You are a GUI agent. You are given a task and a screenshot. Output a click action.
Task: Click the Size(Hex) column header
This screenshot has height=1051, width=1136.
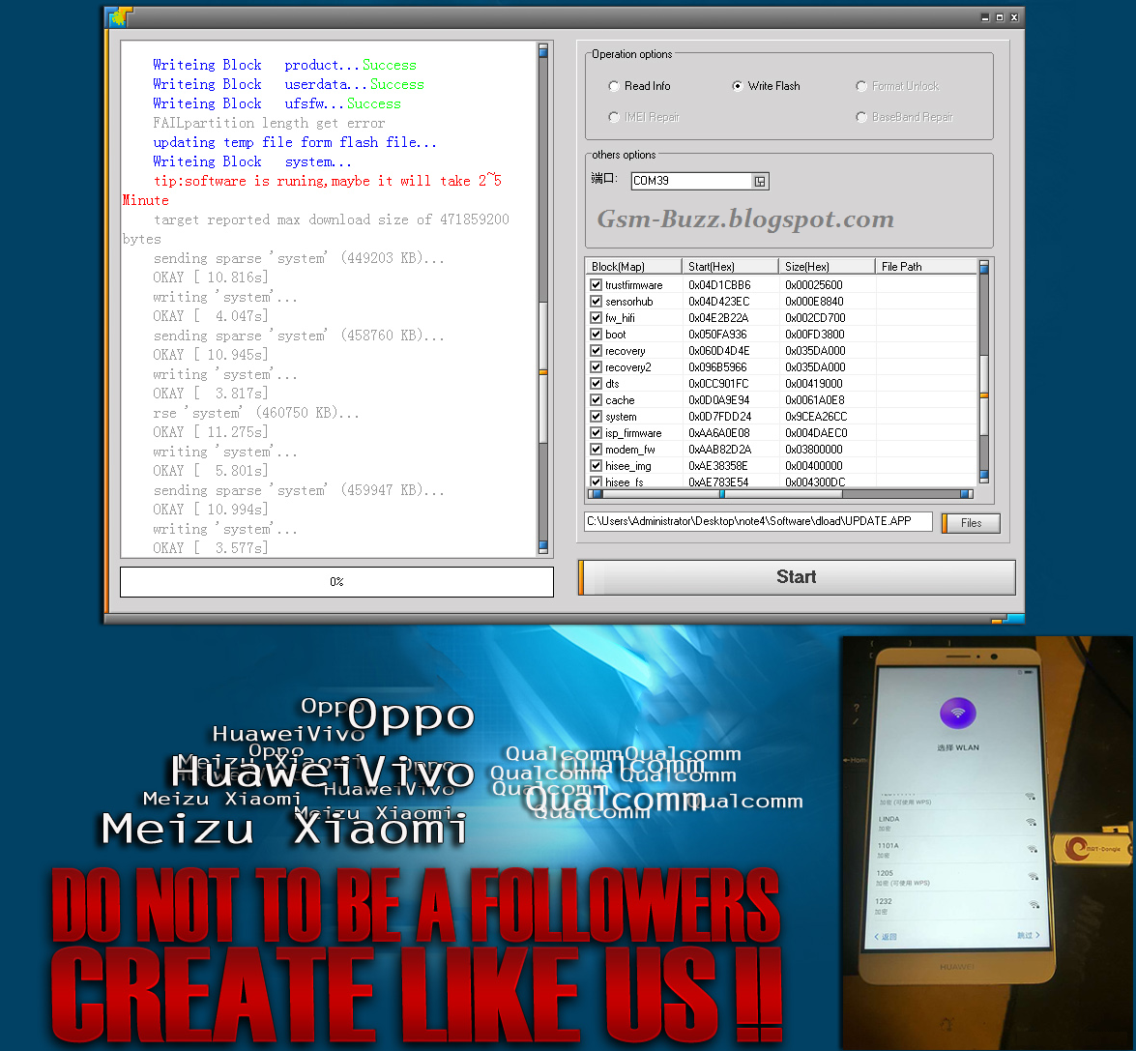point(827,267)
